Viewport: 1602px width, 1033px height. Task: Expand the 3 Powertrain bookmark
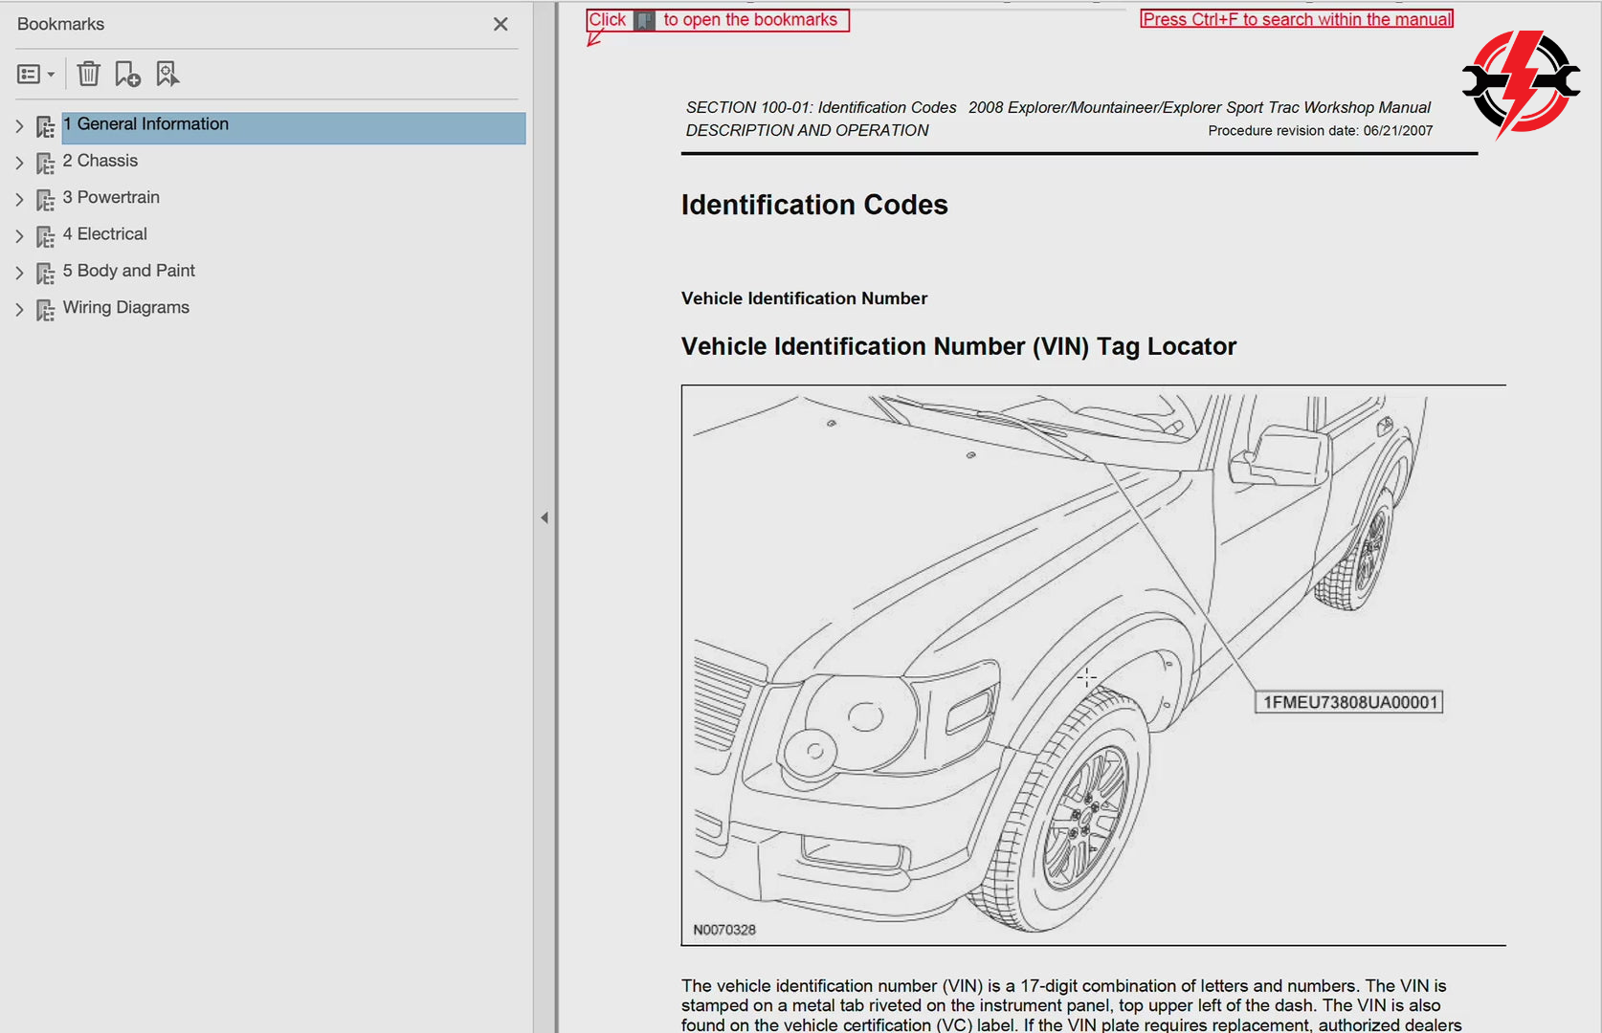tap(19, 199)
